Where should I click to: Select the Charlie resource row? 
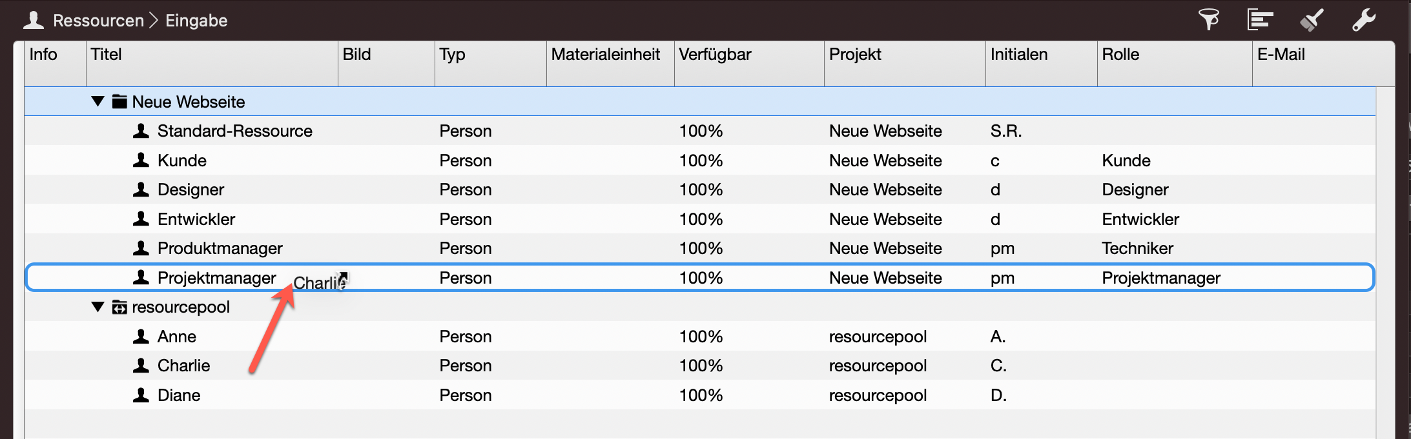tap(184, 366)
